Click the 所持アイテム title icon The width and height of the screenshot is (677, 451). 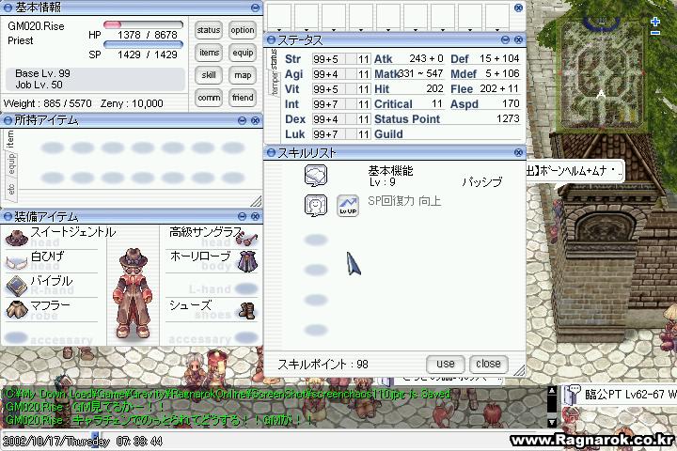8,120
